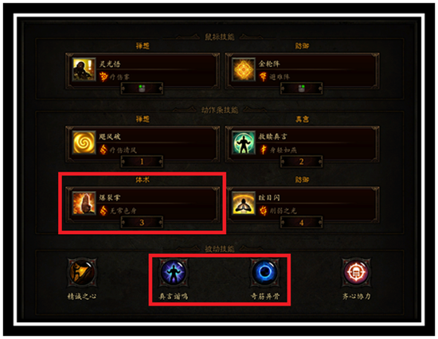Click the 身轻如燕 rune symbol
Image resolution: width=438 pixels, height=339 pixels.
(x=263, y=150)
